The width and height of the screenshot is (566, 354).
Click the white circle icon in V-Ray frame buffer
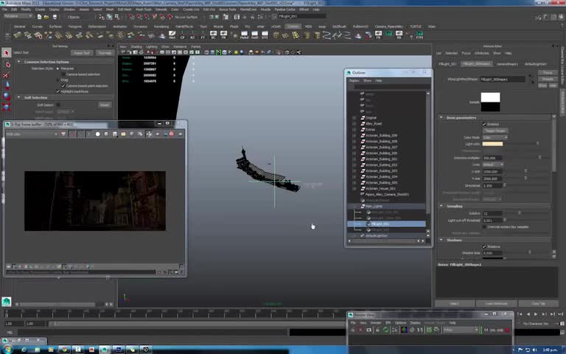tap(98, 134)
